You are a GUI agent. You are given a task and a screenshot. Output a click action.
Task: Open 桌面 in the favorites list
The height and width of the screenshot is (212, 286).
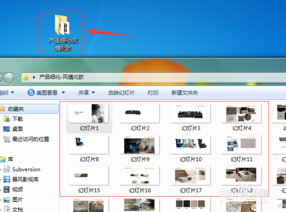pos(18,129)
